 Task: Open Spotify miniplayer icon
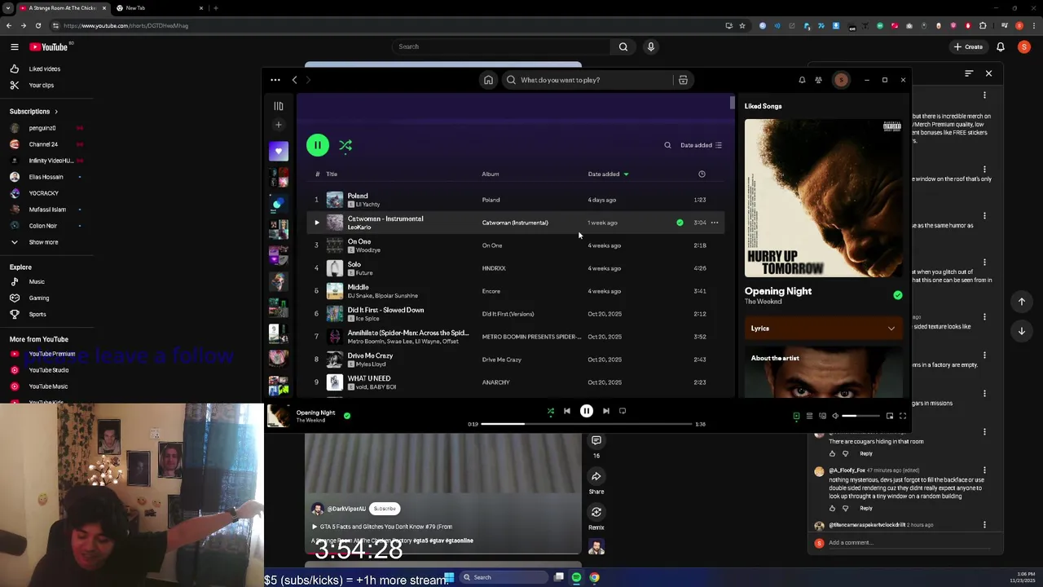(890, 416)
